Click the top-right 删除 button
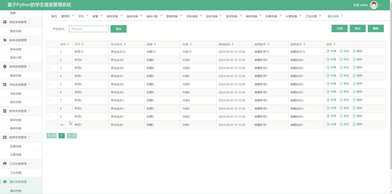The height and width of the screenshot is (194, 392). coord(376,28)
